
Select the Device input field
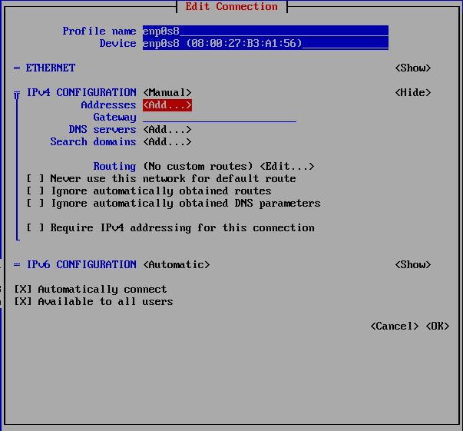(266, 43)
